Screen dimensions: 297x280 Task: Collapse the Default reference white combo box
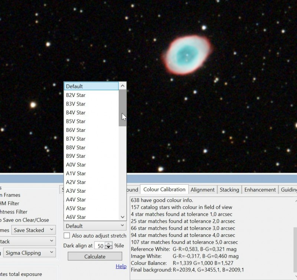[95, 226]
